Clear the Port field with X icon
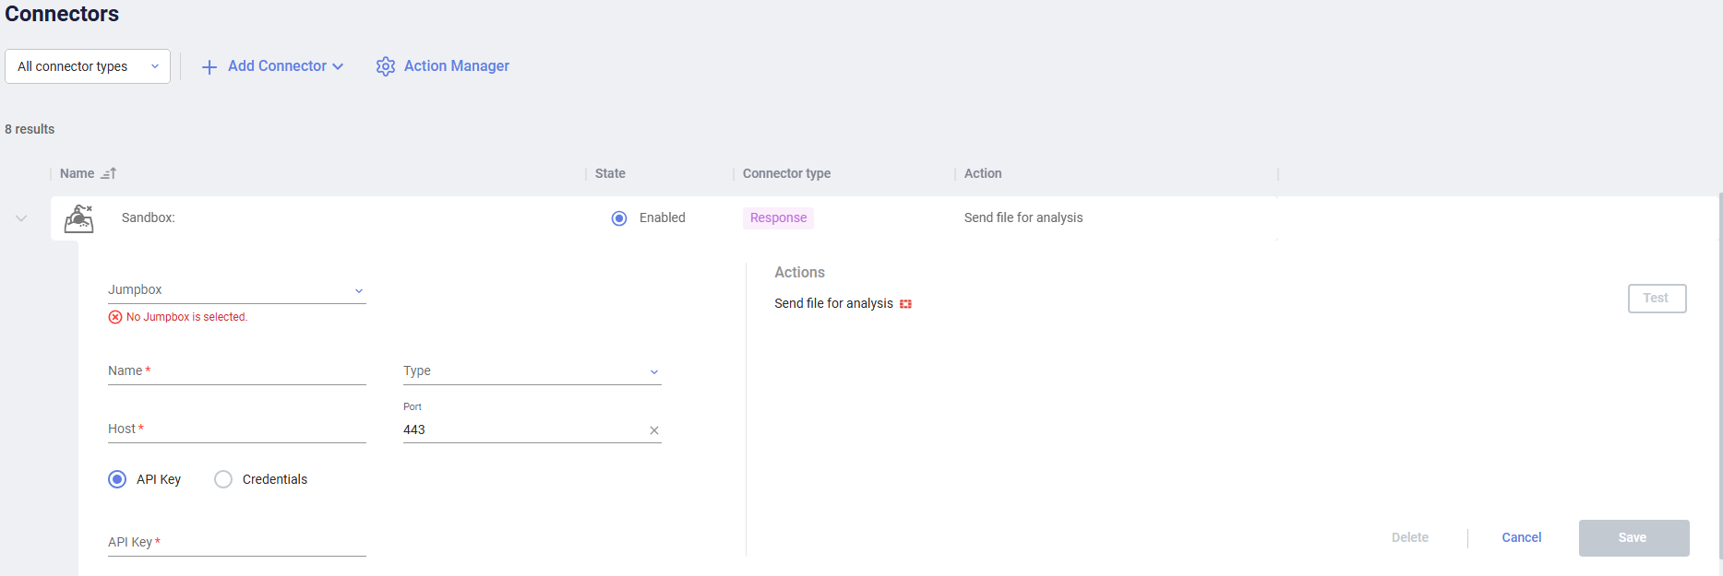Viewport: 1723px width, 576px height. [x=654, y=430]
